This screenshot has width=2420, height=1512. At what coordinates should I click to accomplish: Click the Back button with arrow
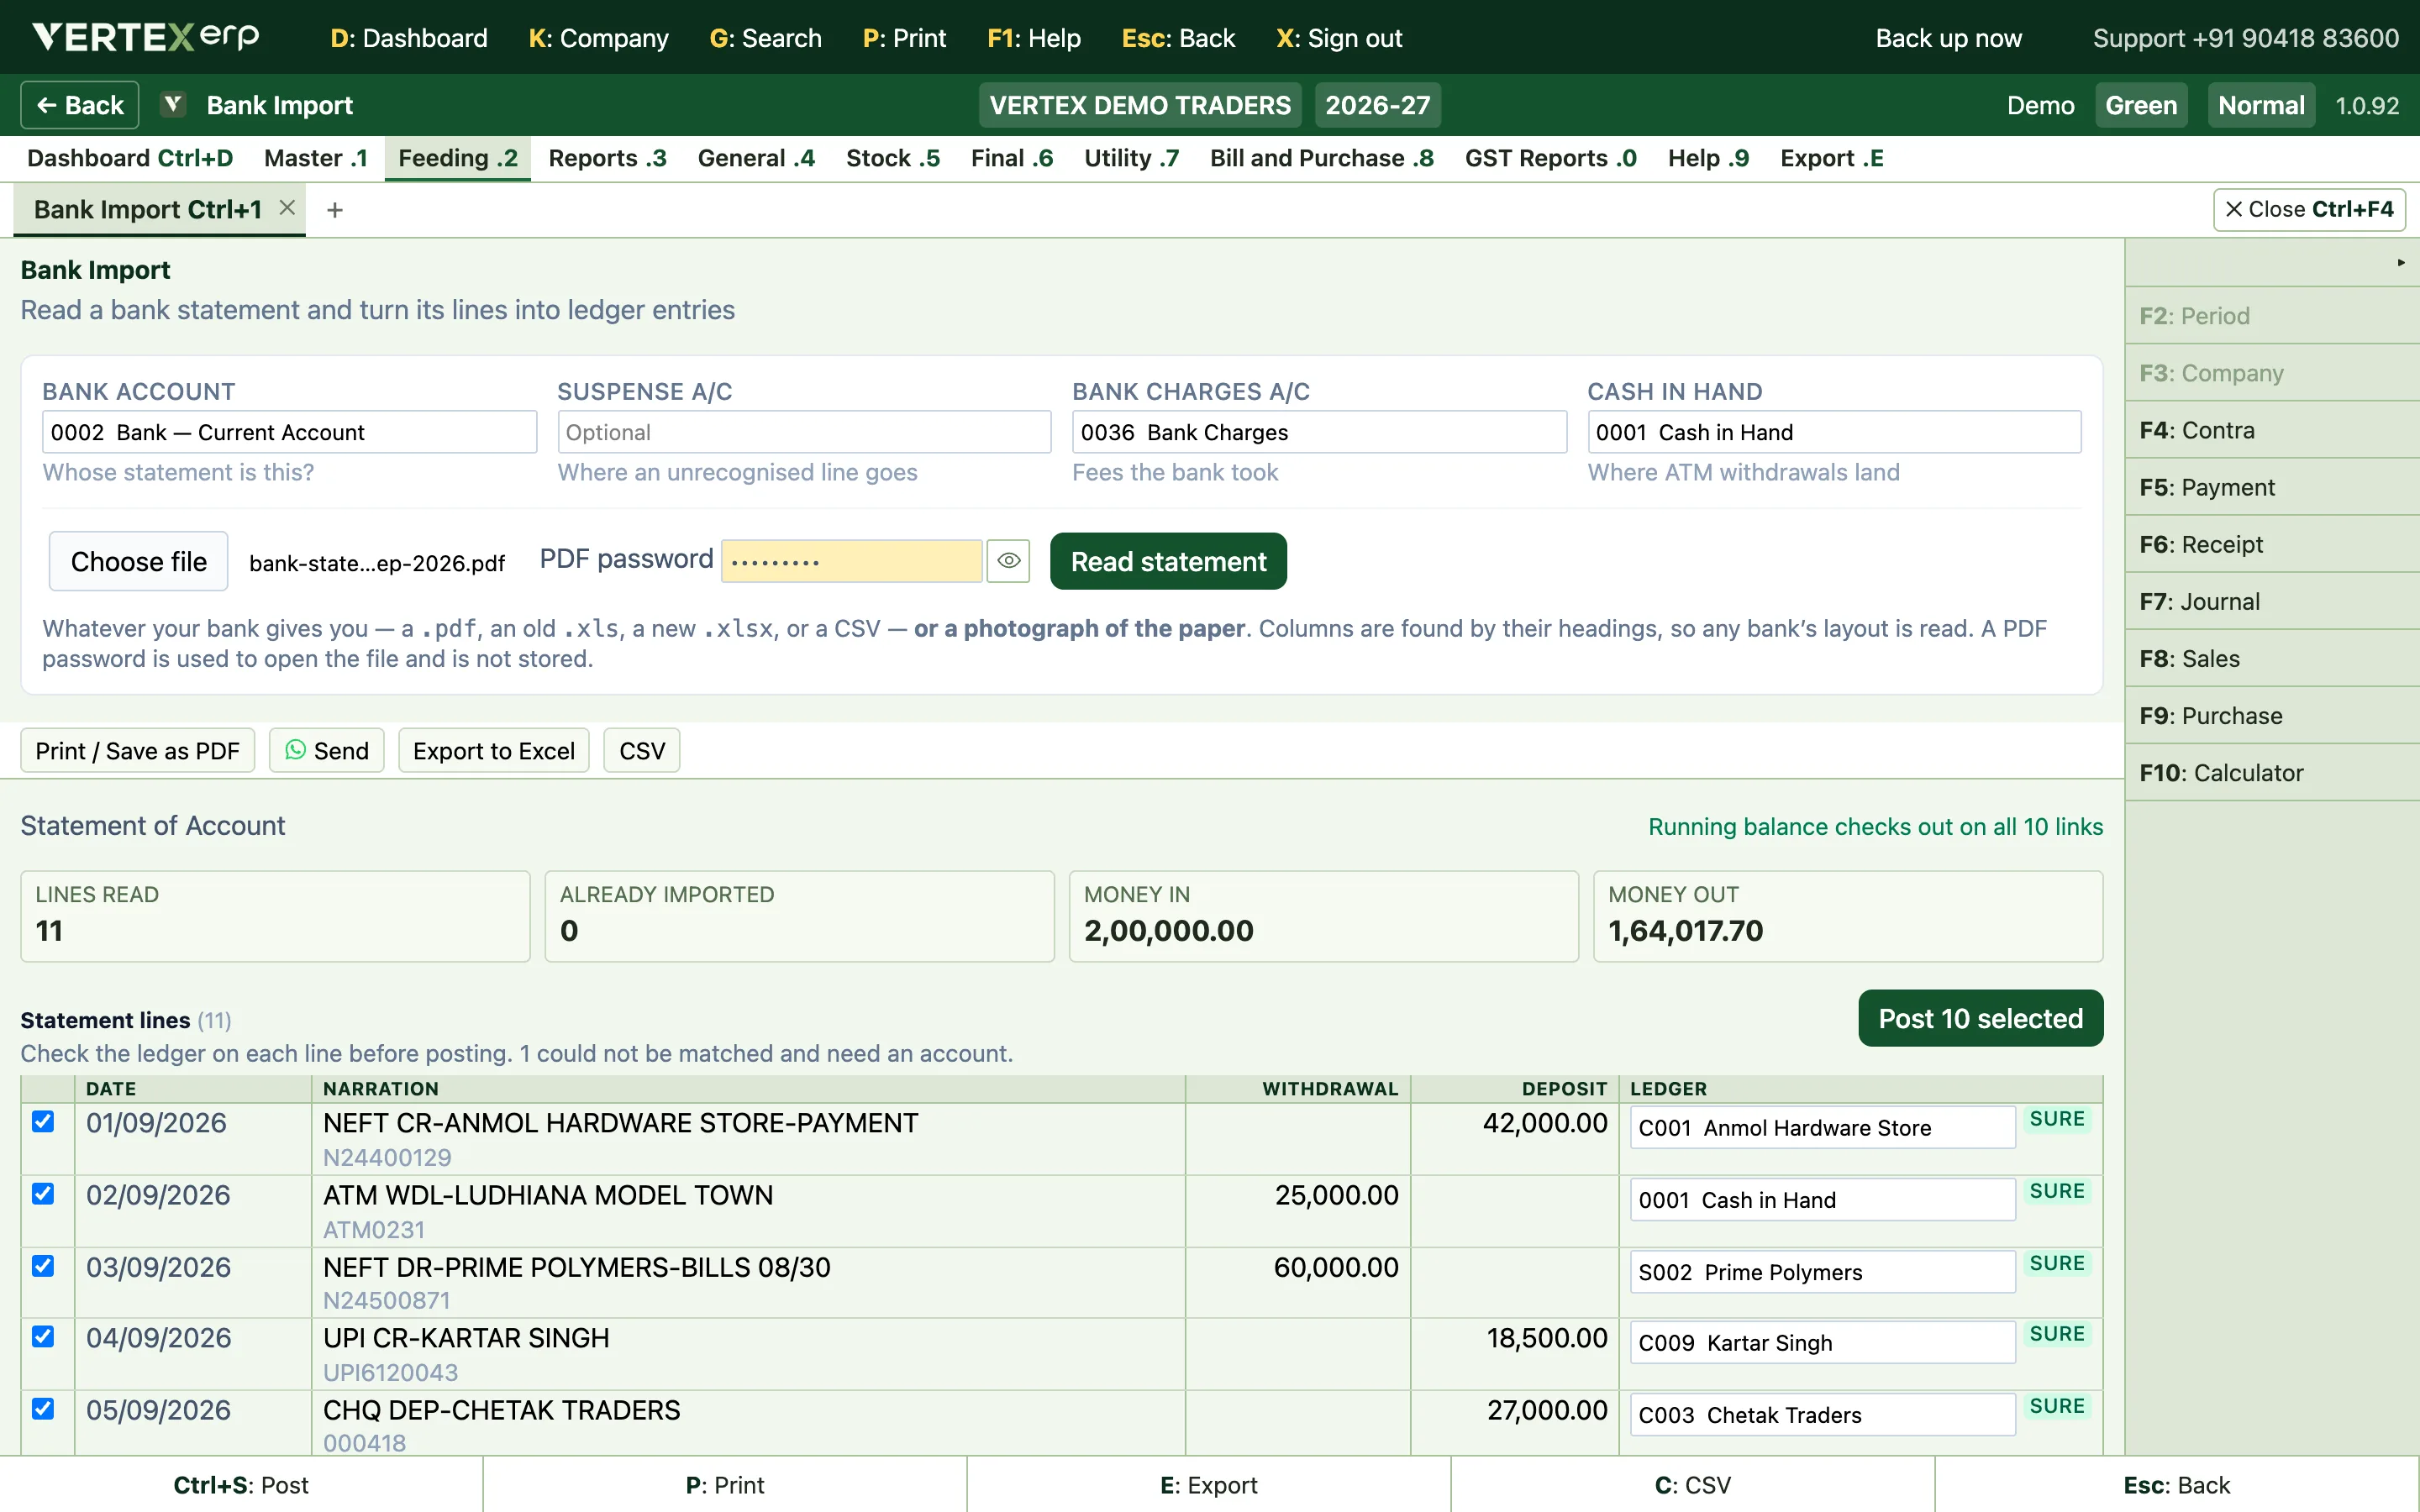click(80, 104)
